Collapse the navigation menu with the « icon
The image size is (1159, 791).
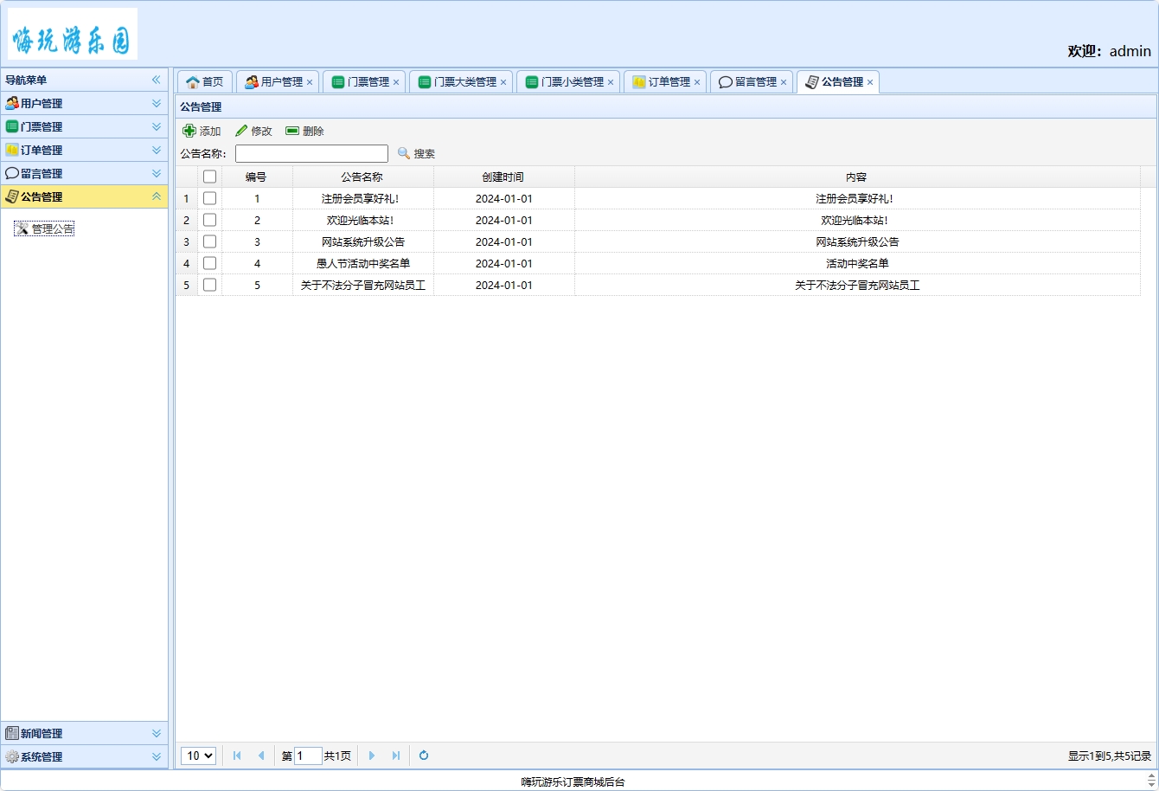click(x=157, y=79)
